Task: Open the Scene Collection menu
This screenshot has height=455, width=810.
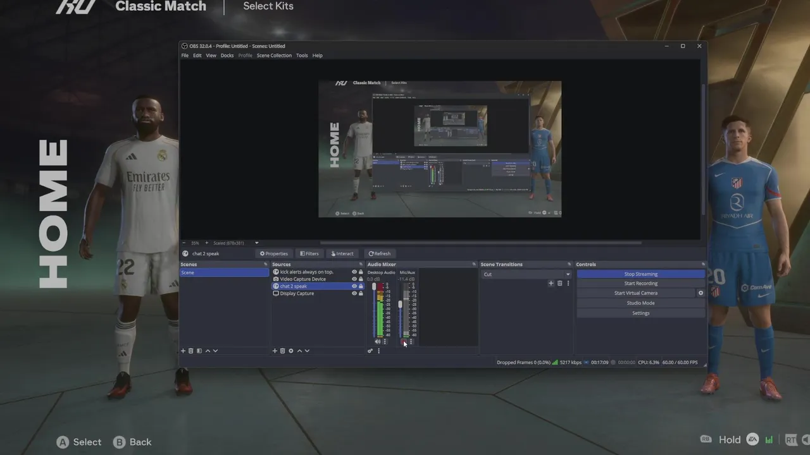Action: coord(275,56)
